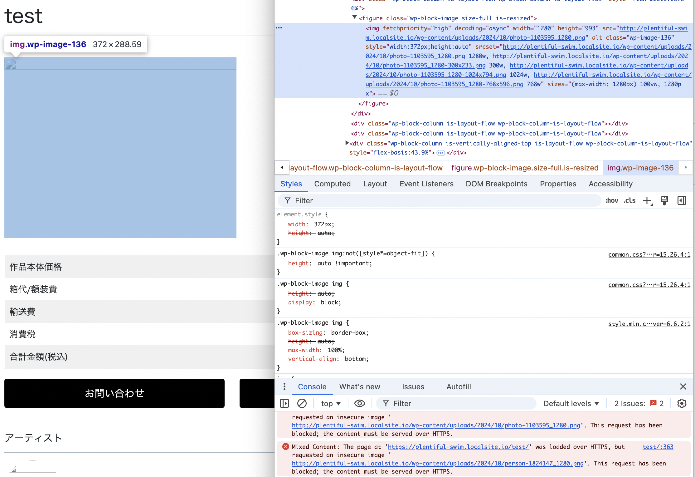Collapse the figure wp-block-image element
Viewport: 695px width, 477px height.
(x=354, y=17)
